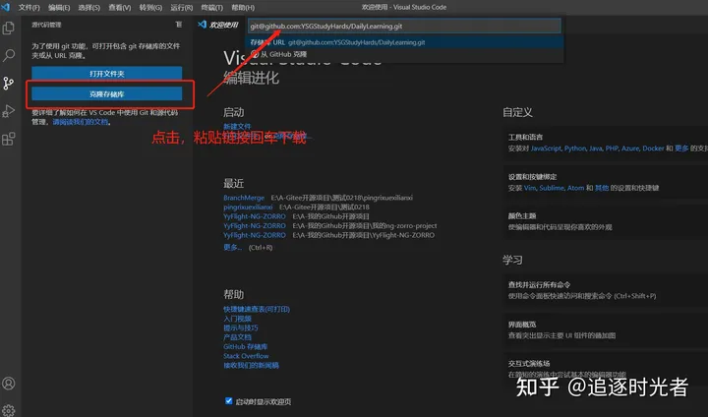
Task: Click the Sublime keybinding link
Action: pos(552,188)
